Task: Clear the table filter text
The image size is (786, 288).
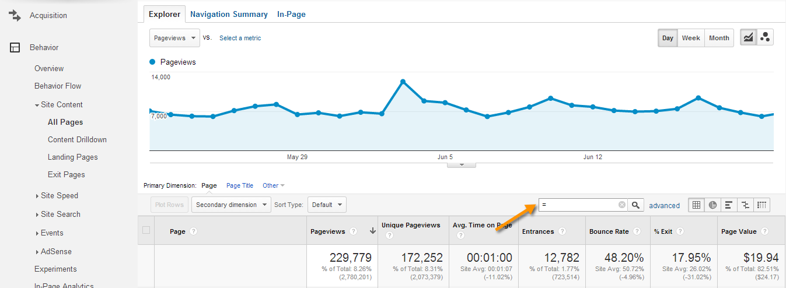Action: click(622, 205)
